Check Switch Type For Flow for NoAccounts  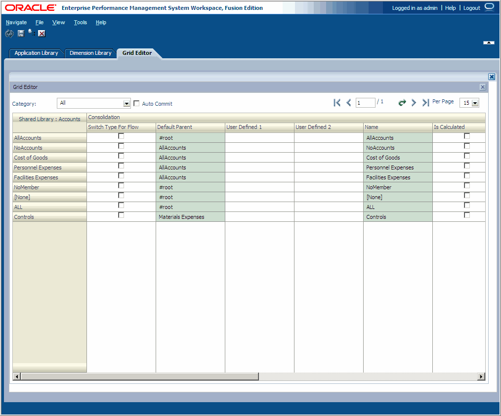coord(121,146)
